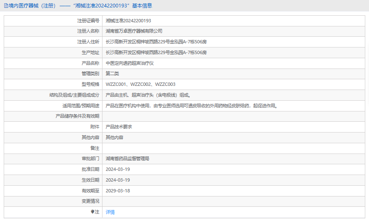Image resolution: width=369 pixels, height=220 pixels.
Task: Click the 注册人名称 label
Action: [88, 31]
